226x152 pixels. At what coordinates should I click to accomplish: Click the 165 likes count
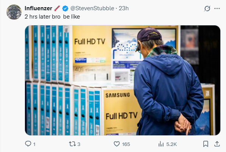coord(126,144)
